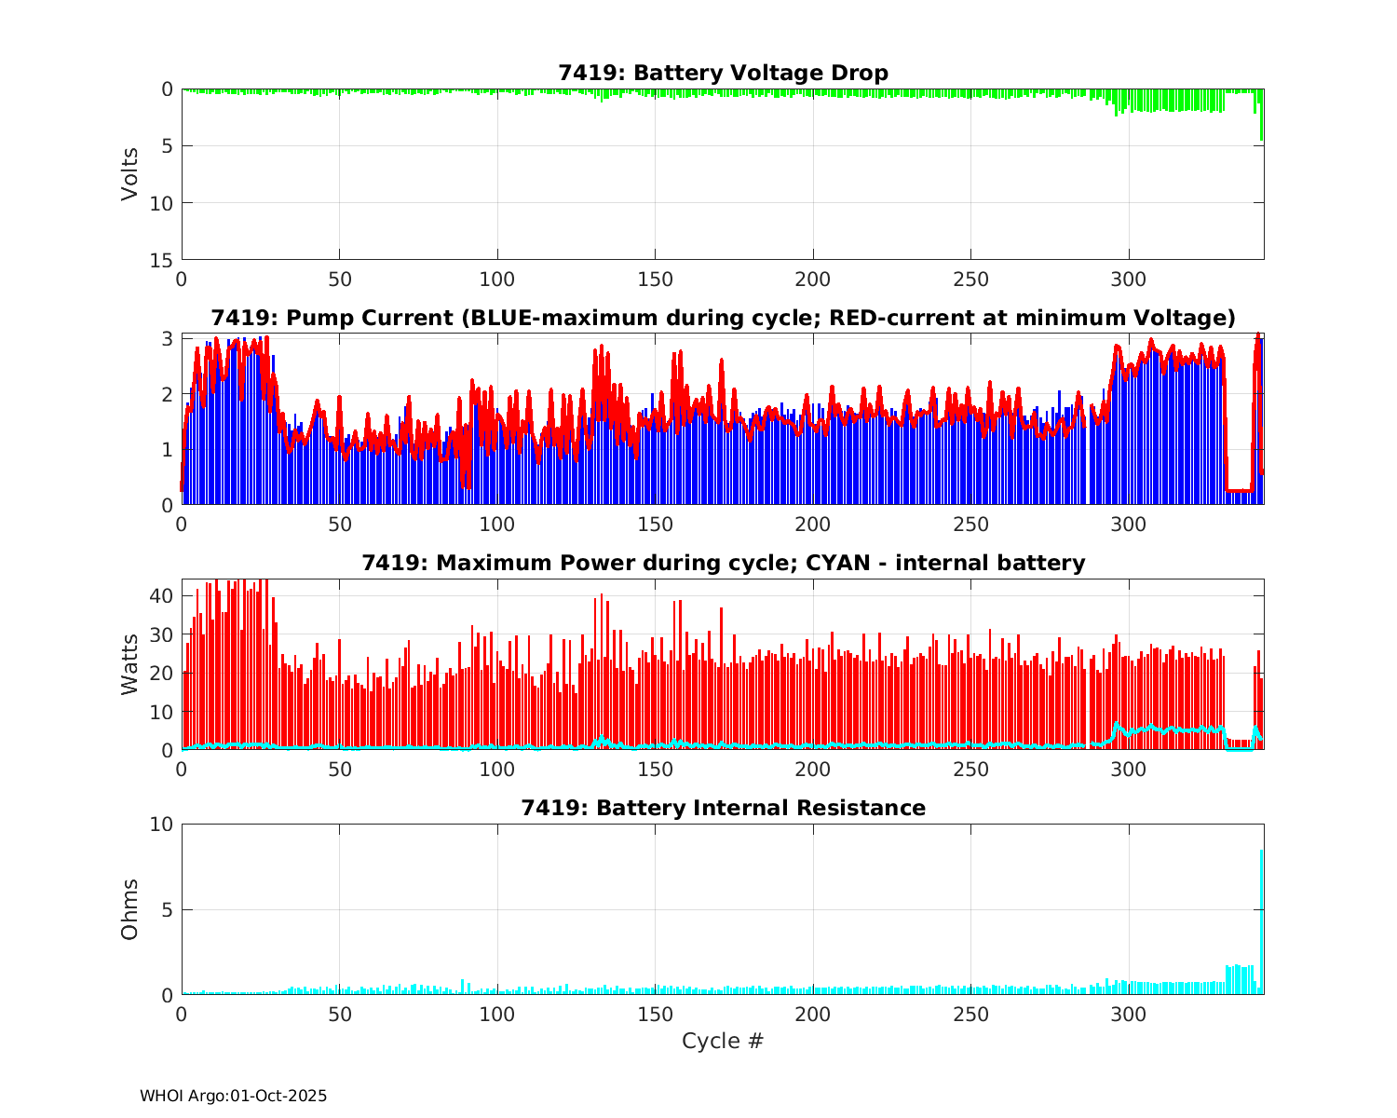This screenshot has height=1118, width=1397.
Task: Click the 100 x-axis tick below the pump current chart
Action: click(497, 524)
